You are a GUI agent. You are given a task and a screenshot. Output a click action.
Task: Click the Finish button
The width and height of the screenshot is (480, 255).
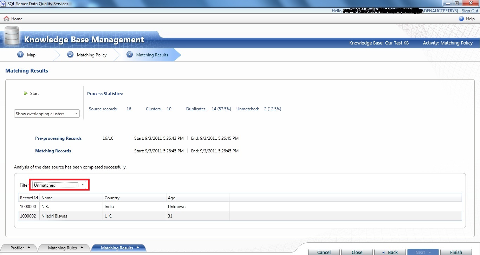[x=456, y=252]
